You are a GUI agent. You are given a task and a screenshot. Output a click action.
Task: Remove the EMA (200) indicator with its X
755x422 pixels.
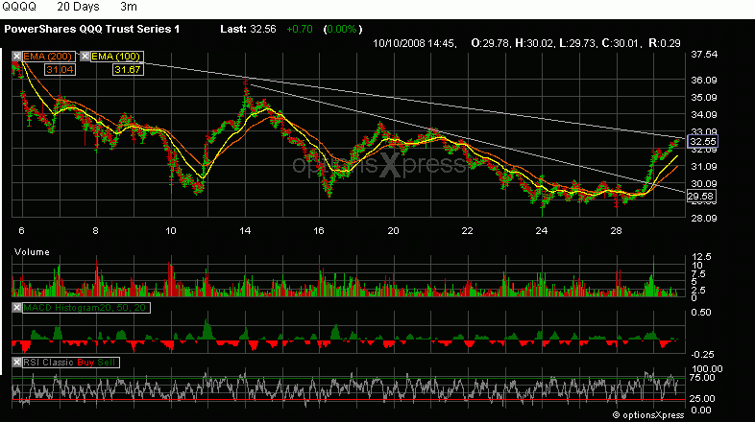pyautogui.click(x=17, y=57)
